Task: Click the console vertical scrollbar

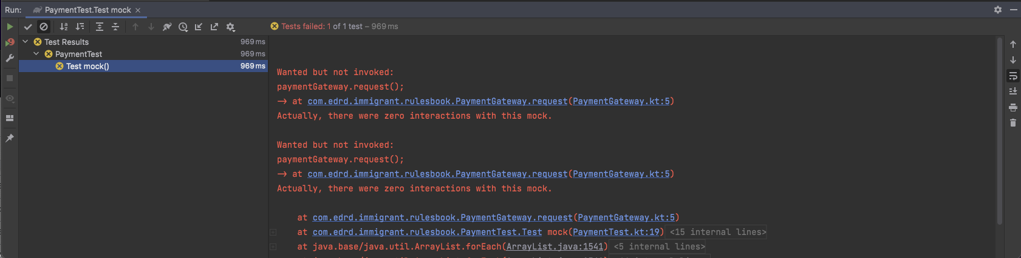Action: coord(1000,130)
